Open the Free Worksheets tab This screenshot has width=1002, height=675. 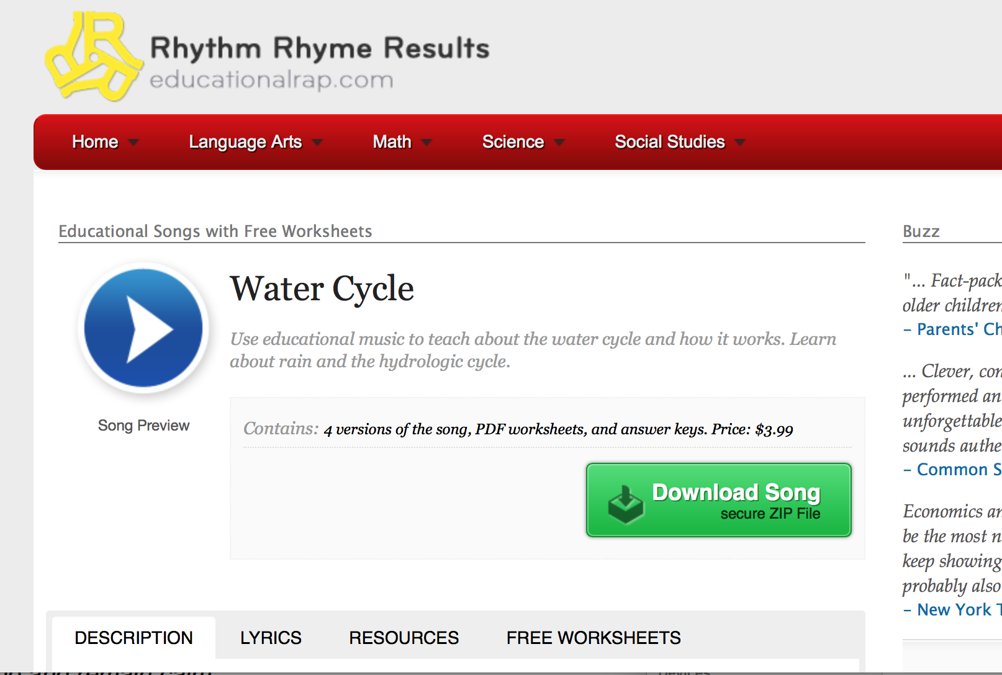[x=594, y=638]
